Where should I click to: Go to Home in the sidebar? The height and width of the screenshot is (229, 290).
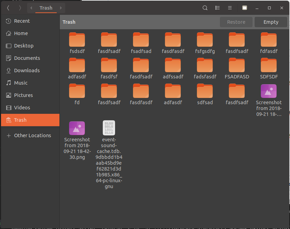tap(30, 33)
